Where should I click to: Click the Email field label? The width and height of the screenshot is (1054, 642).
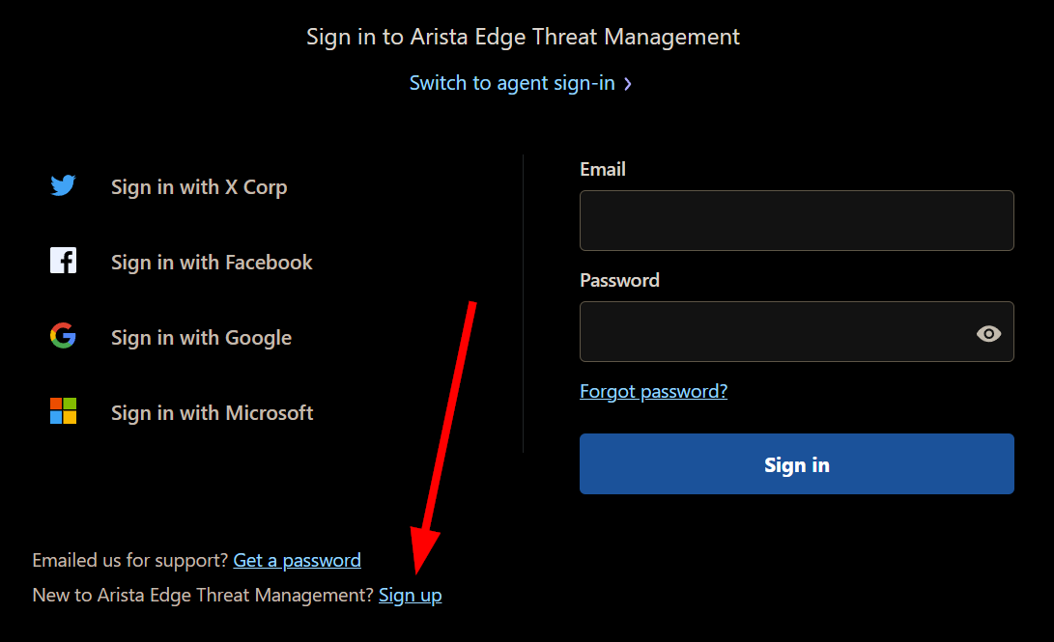603,169
